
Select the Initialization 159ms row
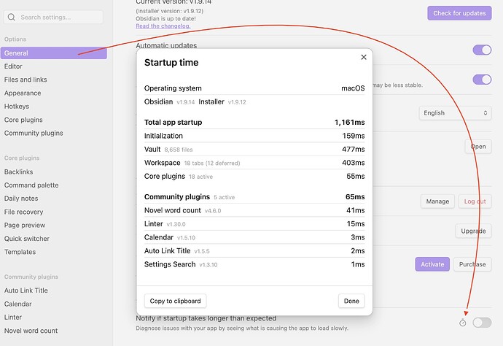(x=254, y=136)
